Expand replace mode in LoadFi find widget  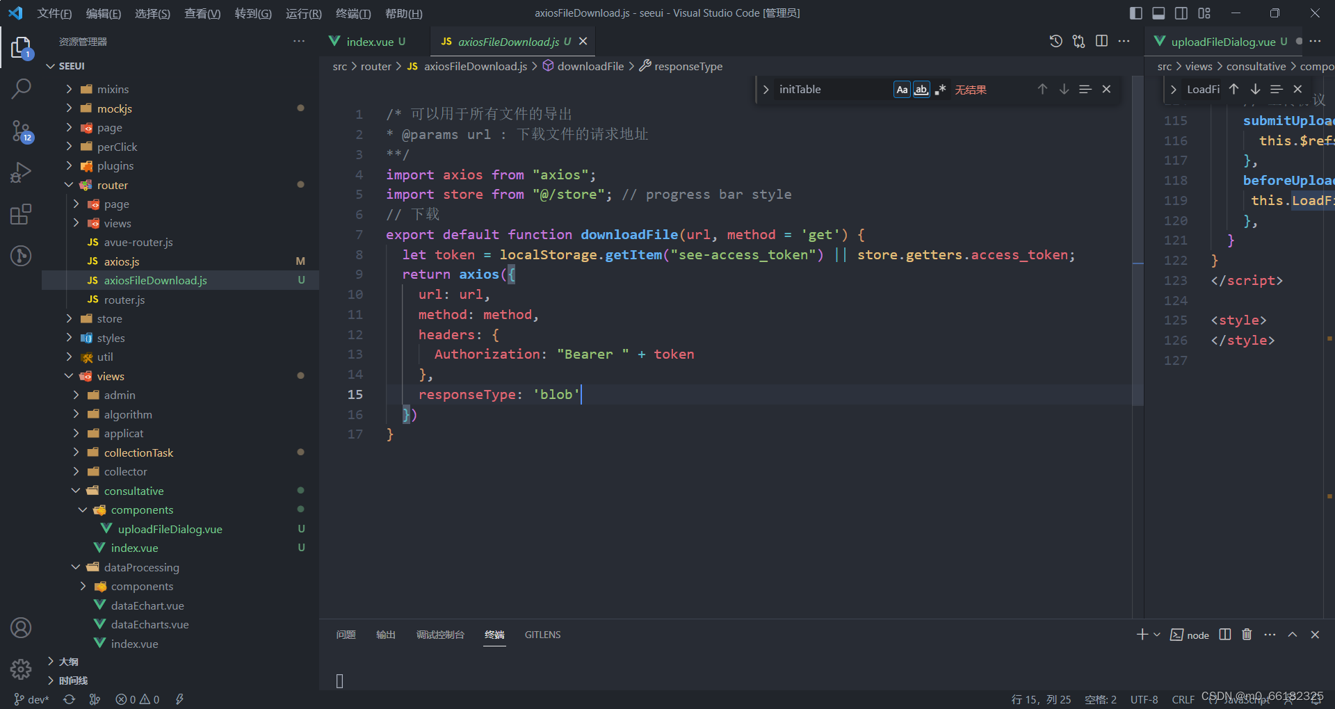(1173, 90)
